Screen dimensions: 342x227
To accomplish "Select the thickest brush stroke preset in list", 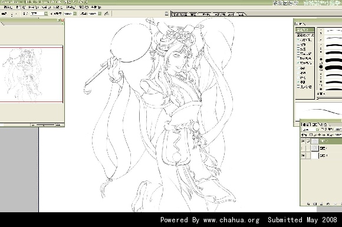I will [330, 68].
